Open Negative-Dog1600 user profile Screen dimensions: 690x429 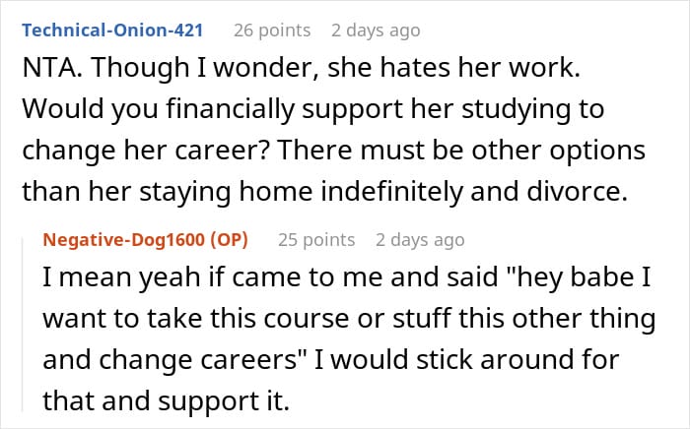click(x=123, y=240)
